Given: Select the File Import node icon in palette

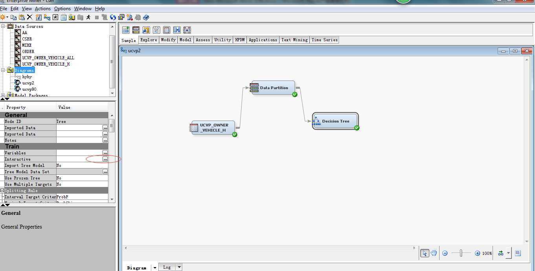Looking at the screenshot, I should 146,30.
